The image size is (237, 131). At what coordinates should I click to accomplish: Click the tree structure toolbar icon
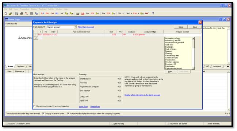pyautogui.click(x=26, y=13)
